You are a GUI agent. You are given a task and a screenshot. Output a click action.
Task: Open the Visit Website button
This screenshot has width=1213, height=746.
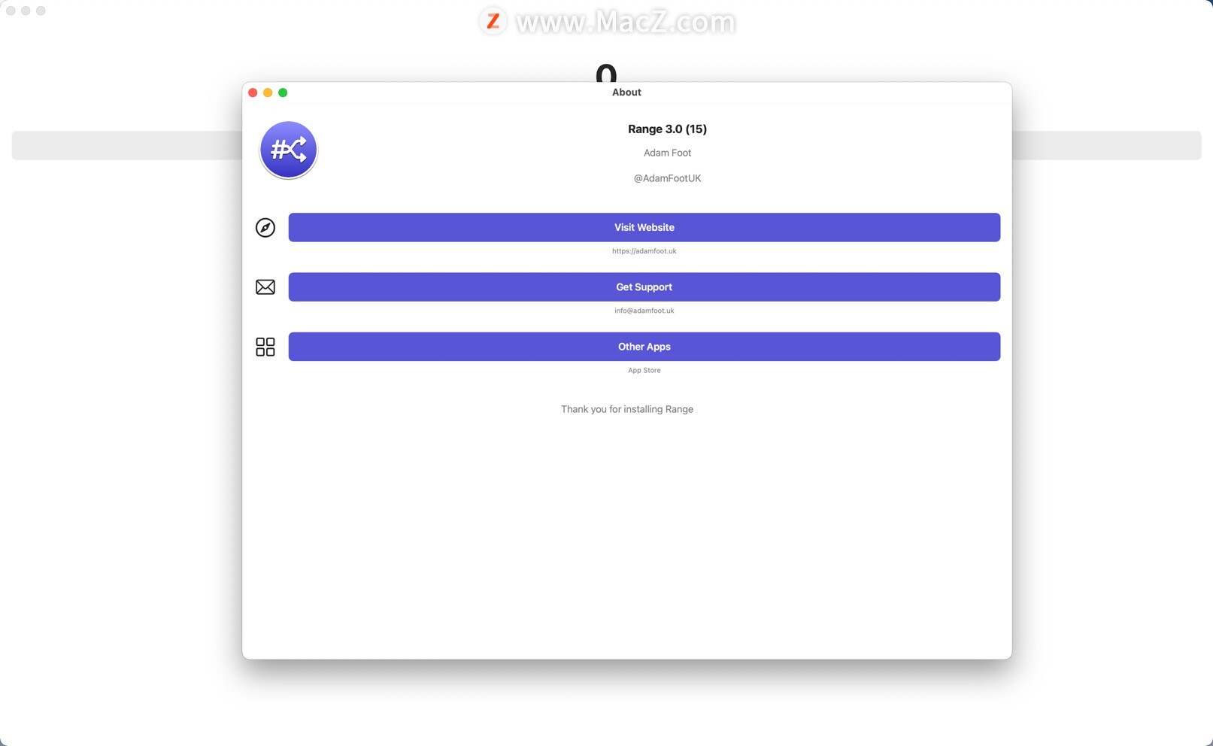coord(644,227)
